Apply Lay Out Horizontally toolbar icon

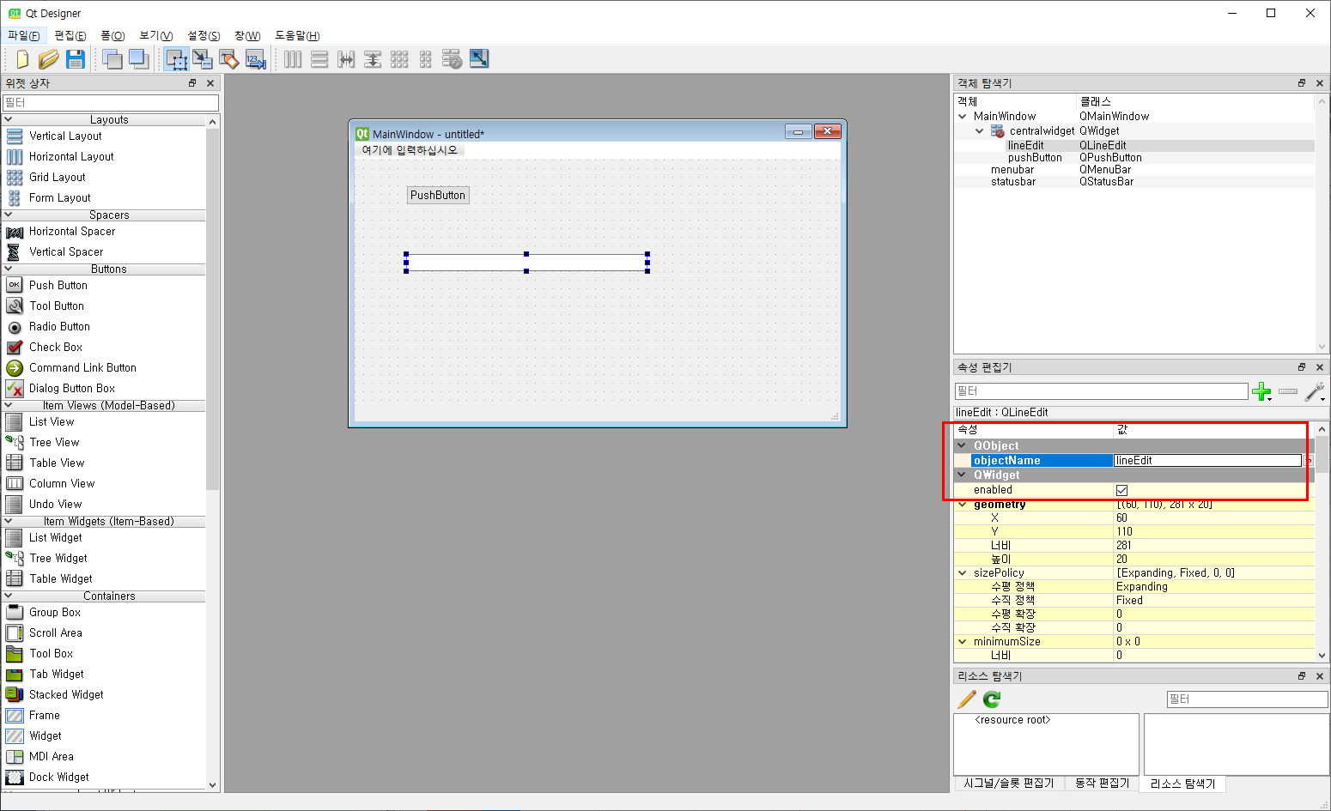[293, 59]
